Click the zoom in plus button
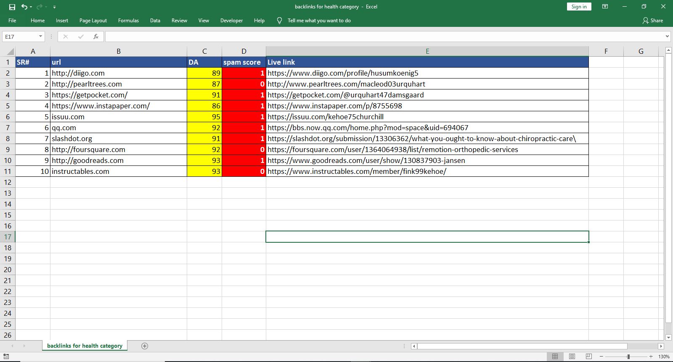Viewport: 673px width, 362px height. [x=651, y=357]
